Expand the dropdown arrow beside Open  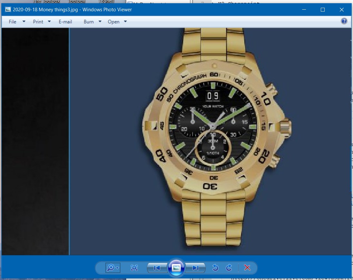click(x=125, y=22)
